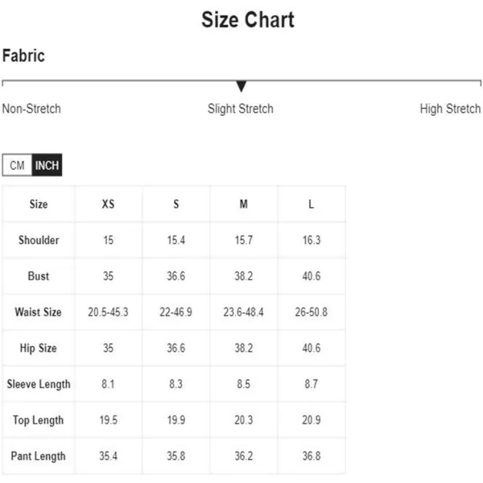Click the Slight Stretch label
Image resolution: width=483 pixels, height=483 pixels.
point(240,109)
